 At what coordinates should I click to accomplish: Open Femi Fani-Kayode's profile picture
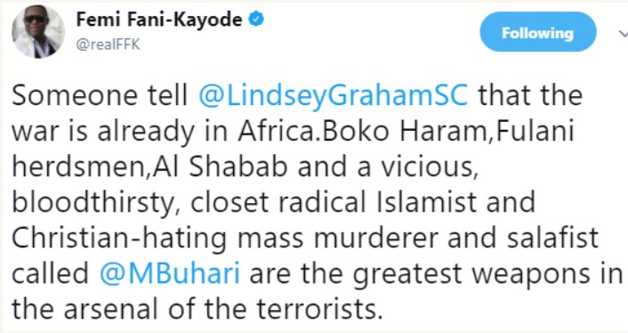tap(38, 32)
